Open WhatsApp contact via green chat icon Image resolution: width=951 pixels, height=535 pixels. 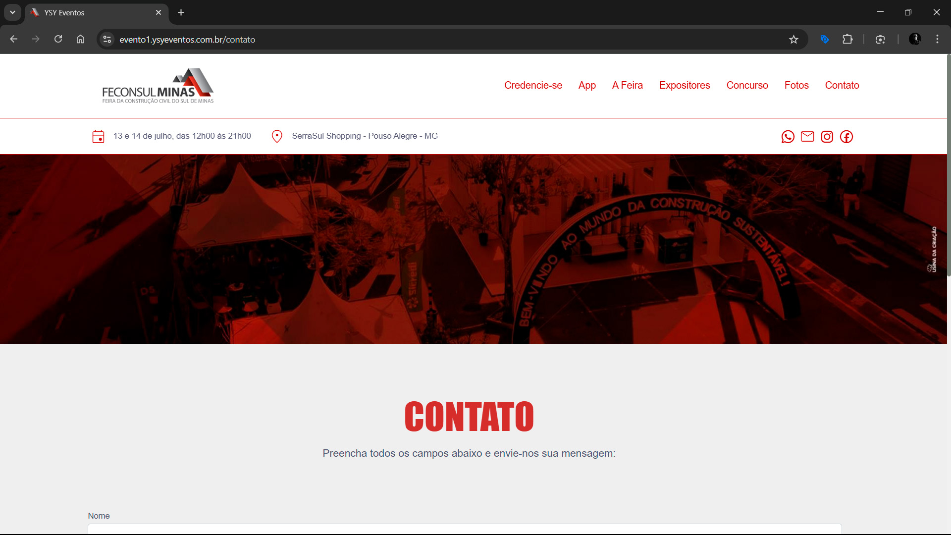788,137
